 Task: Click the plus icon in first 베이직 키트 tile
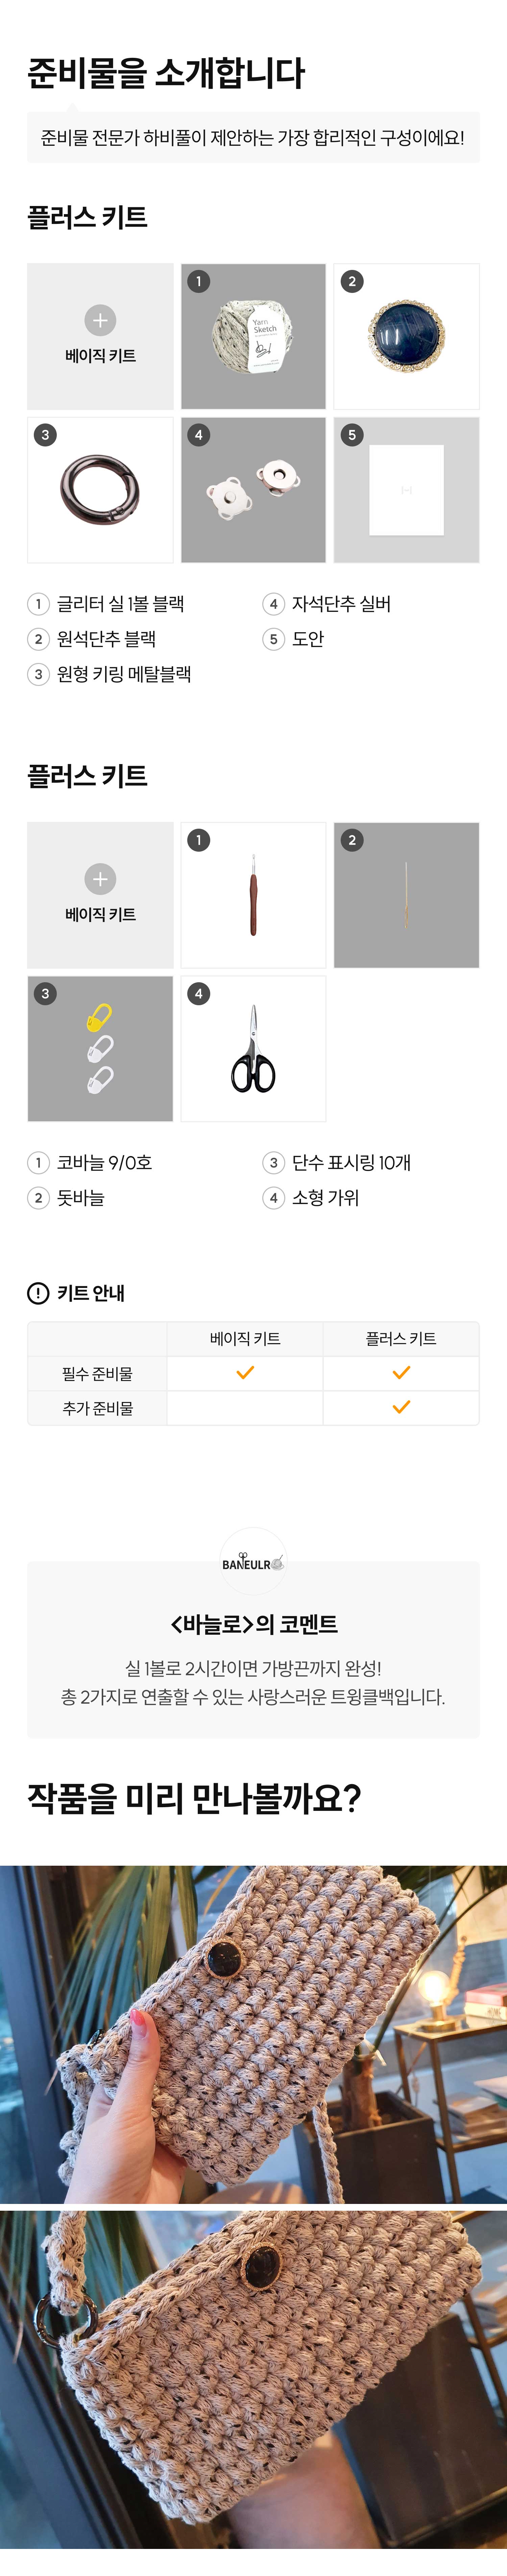point(100,320)
